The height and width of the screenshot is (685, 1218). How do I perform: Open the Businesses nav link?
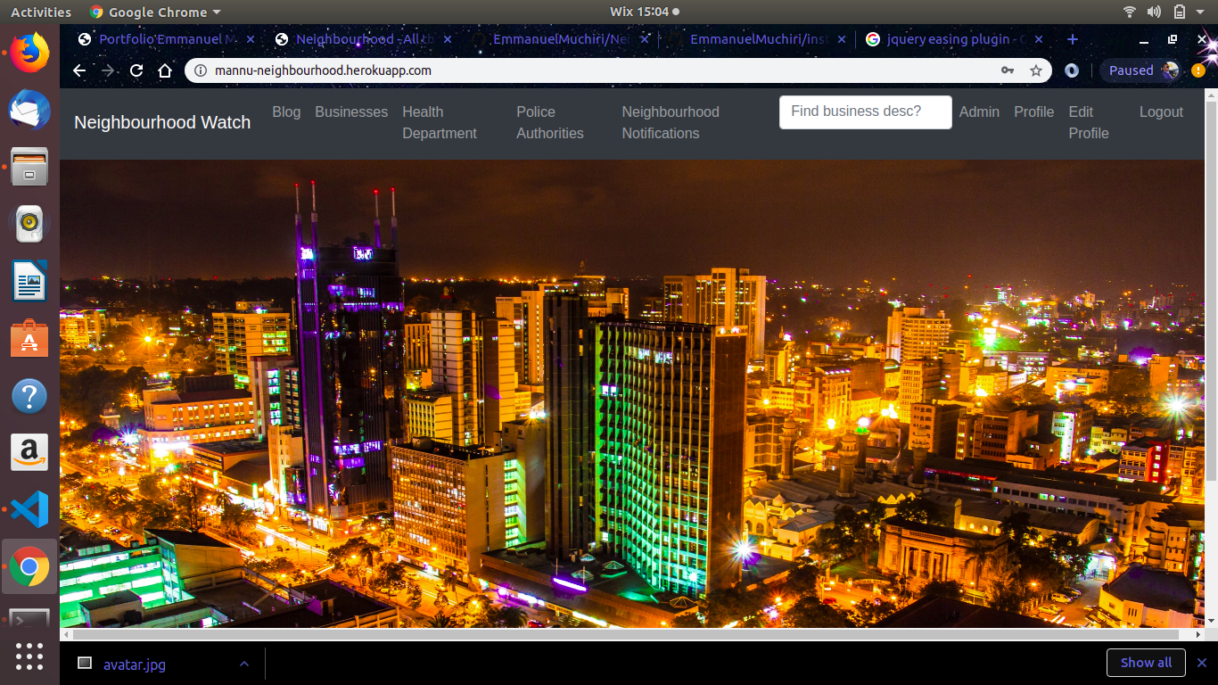coord(351,111)
